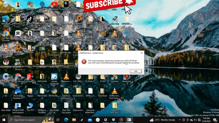Select the New folder (3) icon
219x123 pixels.
[42, 93]
